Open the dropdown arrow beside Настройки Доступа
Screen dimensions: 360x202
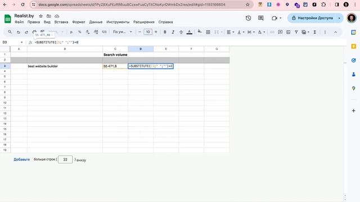[339, 18]
